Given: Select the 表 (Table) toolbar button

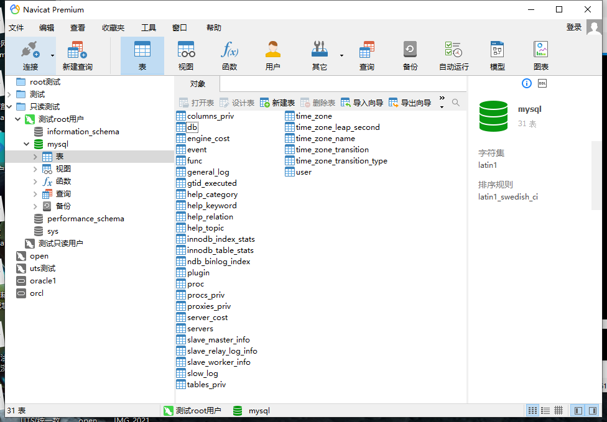Looking at the screenshot, I should [x=142, y=55].
